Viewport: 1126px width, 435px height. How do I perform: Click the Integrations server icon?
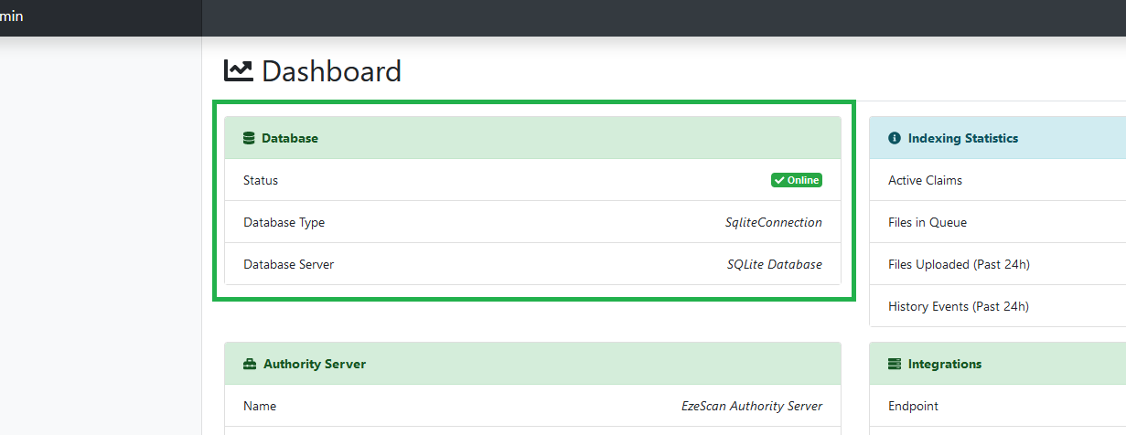pyautogui.click(x=895, y=365)
